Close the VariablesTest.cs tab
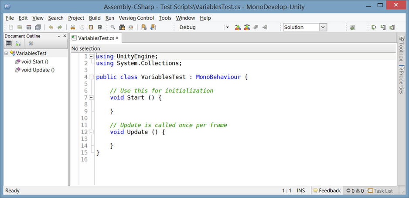 (x=117, y=38)
